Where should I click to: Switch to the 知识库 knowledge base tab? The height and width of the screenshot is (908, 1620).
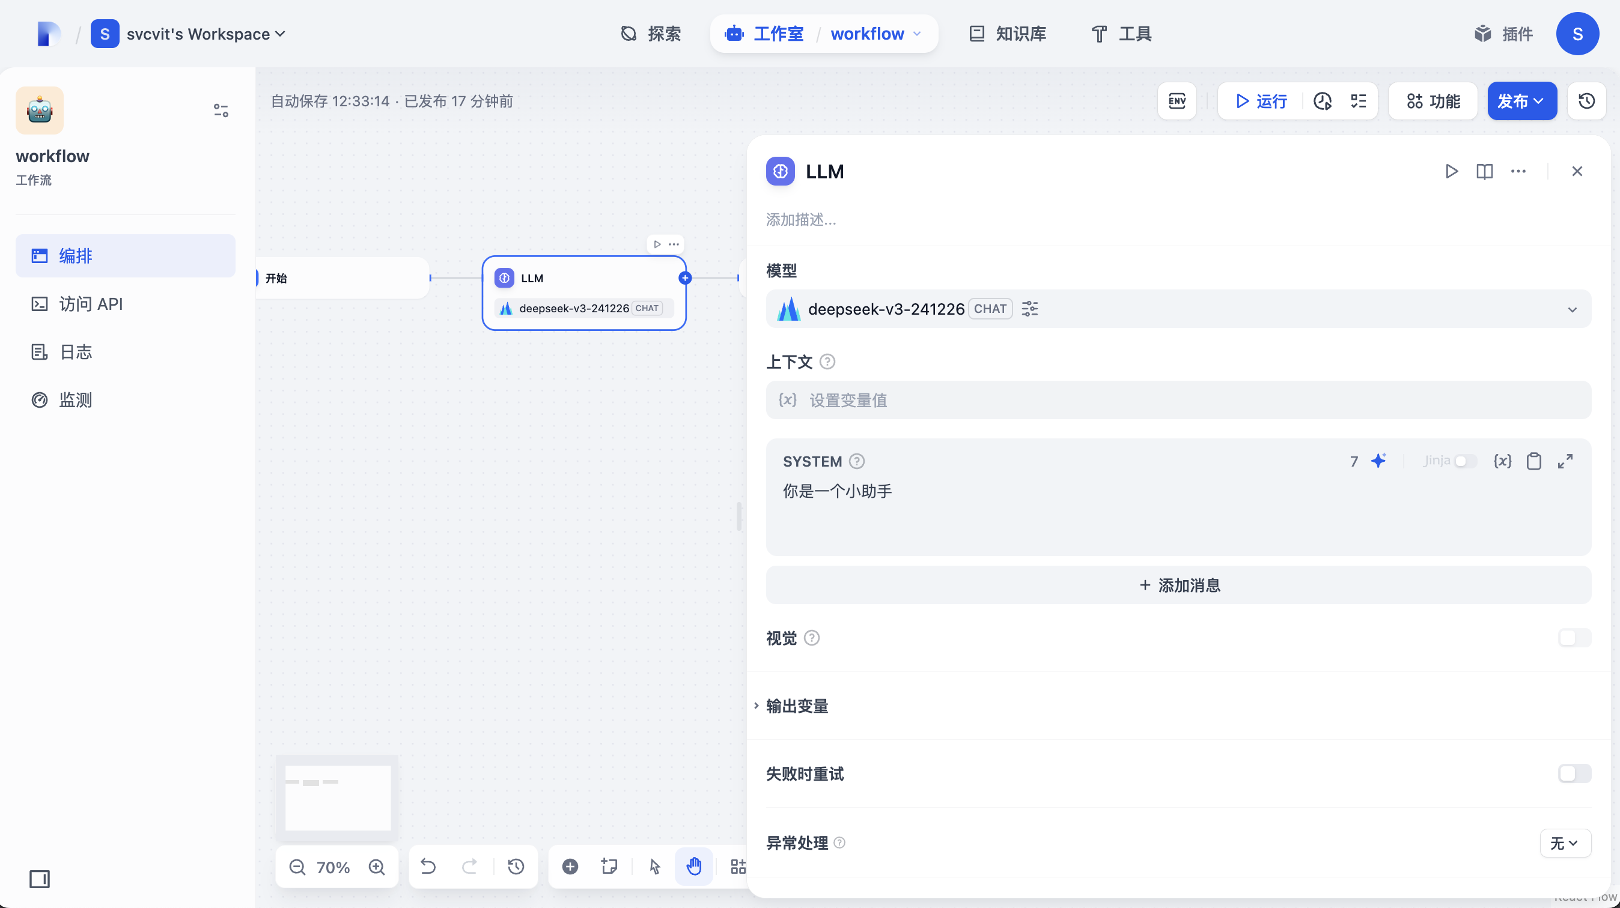coord(1006,34)
